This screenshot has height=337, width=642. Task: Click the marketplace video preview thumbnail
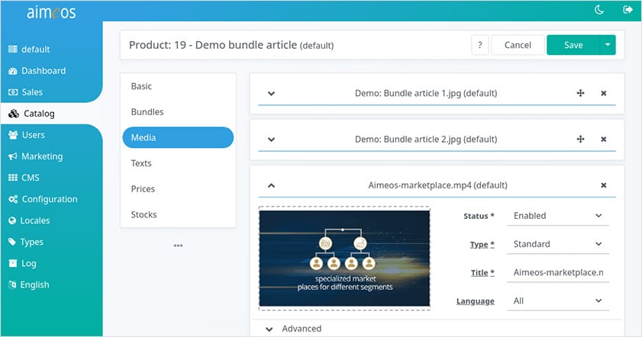click(344, 258)
